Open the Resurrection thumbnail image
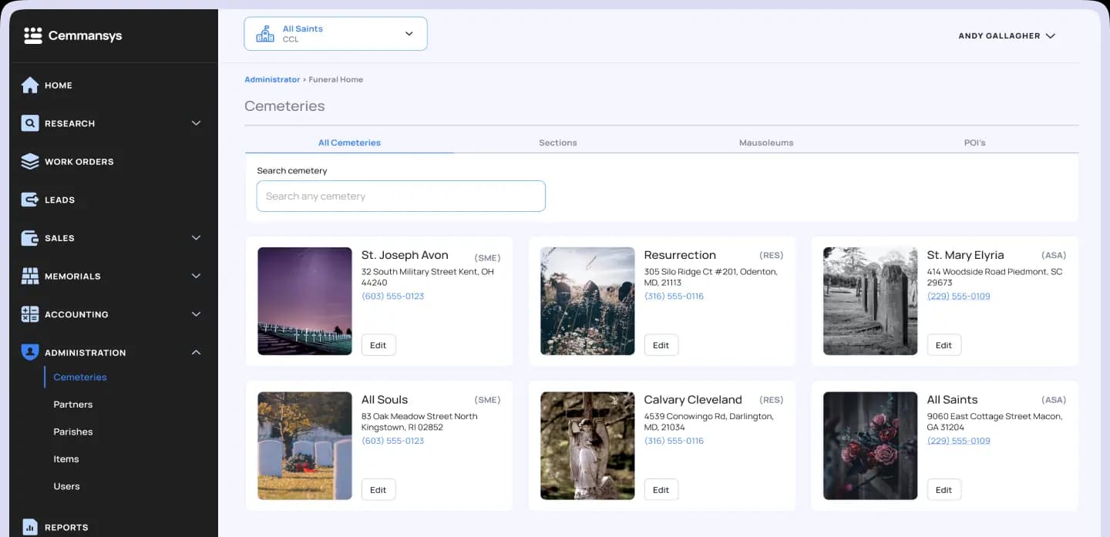1110x537 pixels. [x=587, y=301]
